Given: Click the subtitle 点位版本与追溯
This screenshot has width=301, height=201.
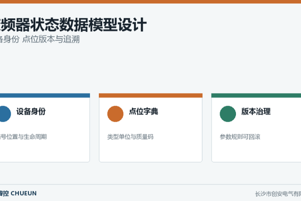Looking at the screenshot, I should 51,39.
